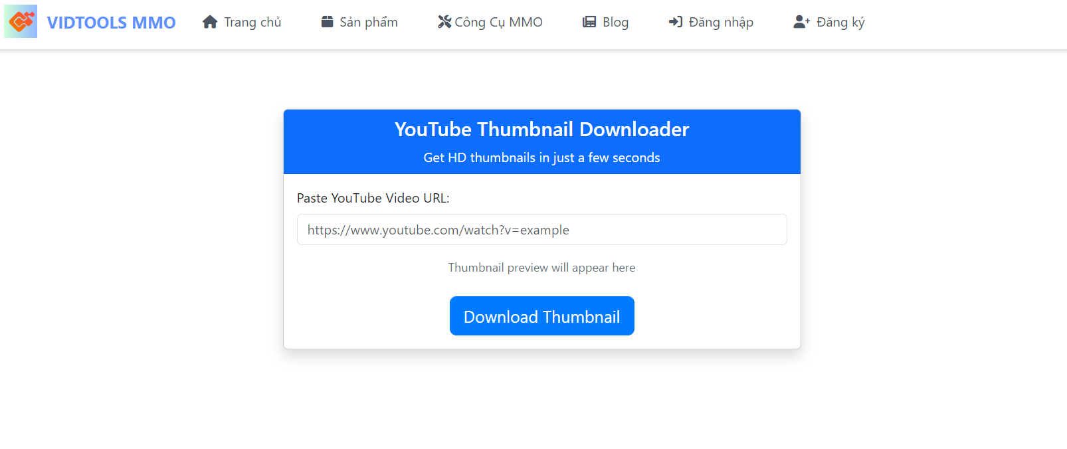Click the user-plus icon for Đăng ký
The height and width of the screenshot is (449, 1067).
coord(802,22)
